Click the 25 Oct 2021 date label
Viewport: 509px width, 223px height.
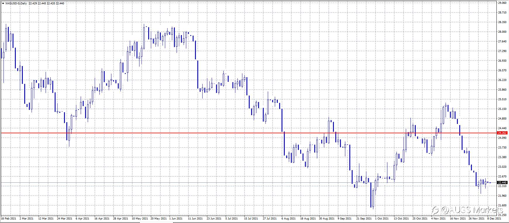click(420, 218)
